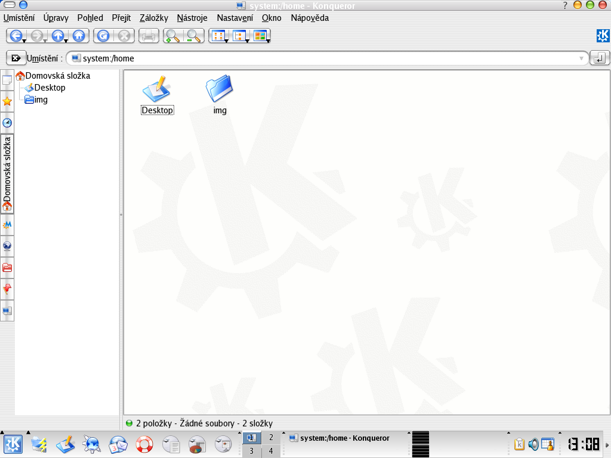Click the Home toolbar icon
Image resolution: width=611 pixels, height=458 pixels.
click(79, 36)
